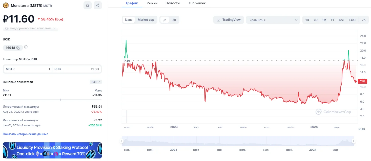The height and width of the screenshot is (161, 371).
Task: Open the О прилож. tab
Action: coord(198,3)
